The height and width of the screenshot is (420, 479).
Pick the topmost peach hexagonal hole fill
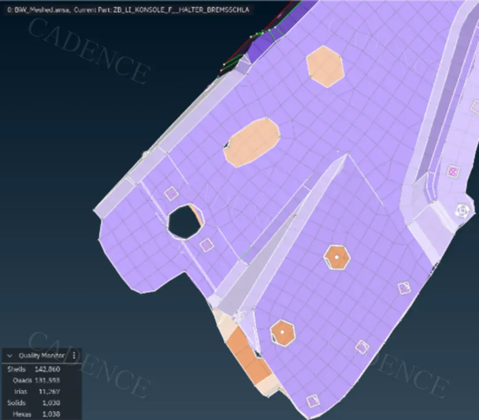(x=326, y=67)
